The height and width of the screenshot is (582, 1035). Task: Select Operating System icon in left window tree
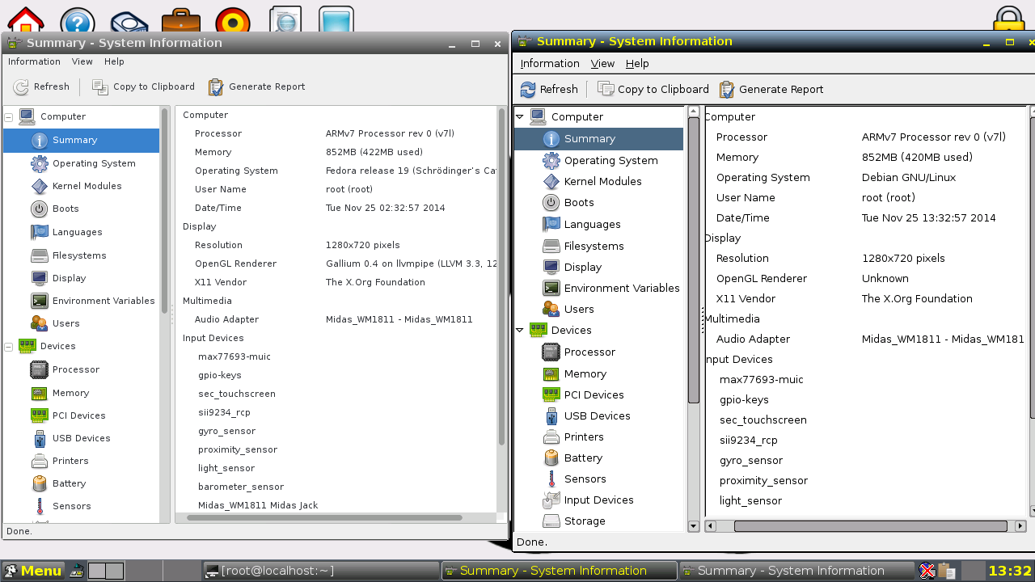pos(40,163)
